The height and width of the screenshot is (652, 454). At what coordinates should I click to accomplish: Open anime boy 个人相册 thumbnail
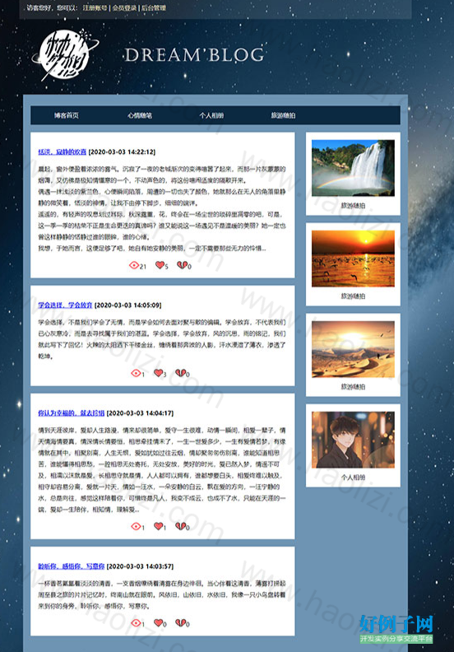[353, 440]
